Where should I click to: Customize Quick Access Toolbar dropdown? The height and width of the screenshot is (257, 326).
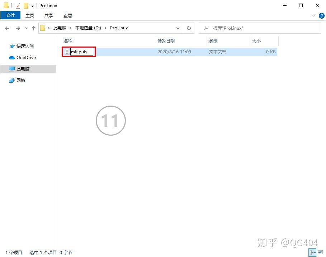[x=32, y=6]
